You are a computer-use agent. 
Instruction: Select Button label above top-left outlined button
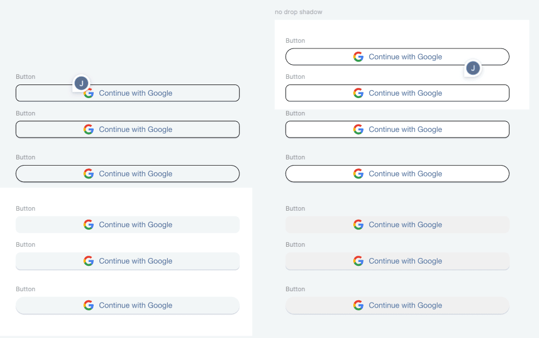coord(25,77)
